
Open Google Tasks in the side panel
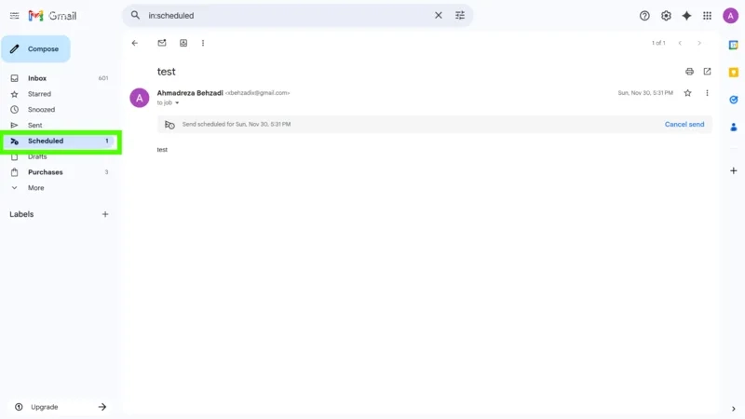pos(733,100)
